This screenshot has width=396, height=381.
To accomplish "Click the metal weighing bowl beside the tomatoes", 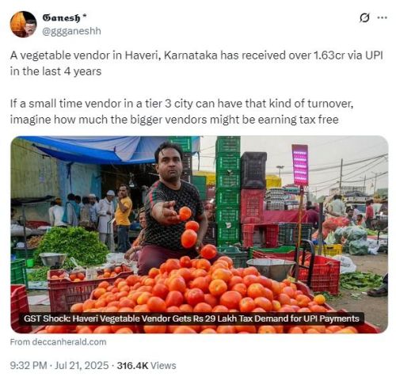I will coord(271,269).
